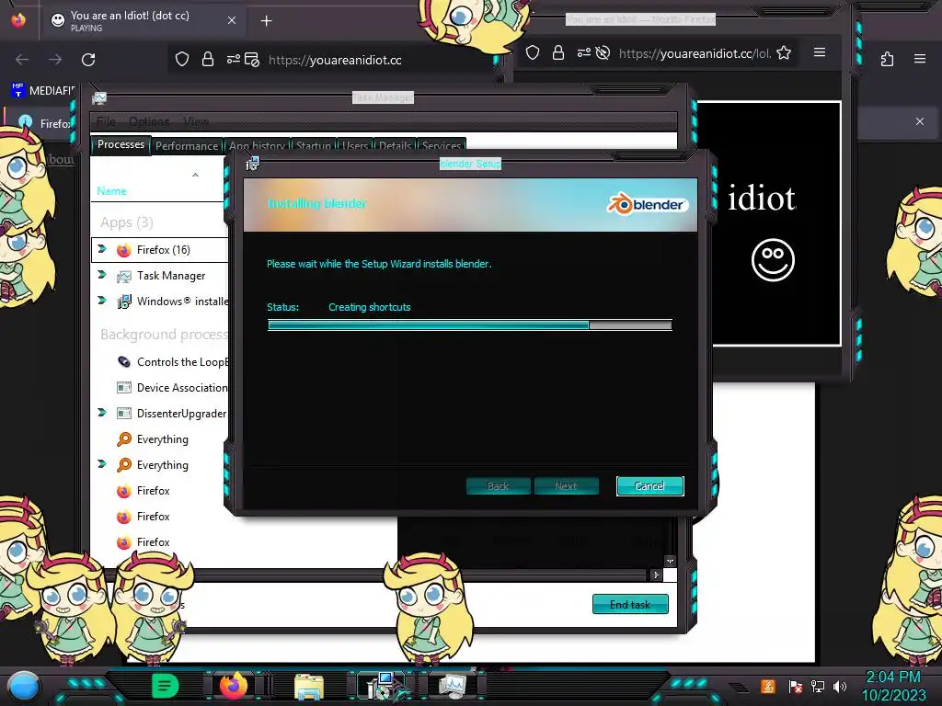
Task: Open Task Manager File menu
Action: 106,121
